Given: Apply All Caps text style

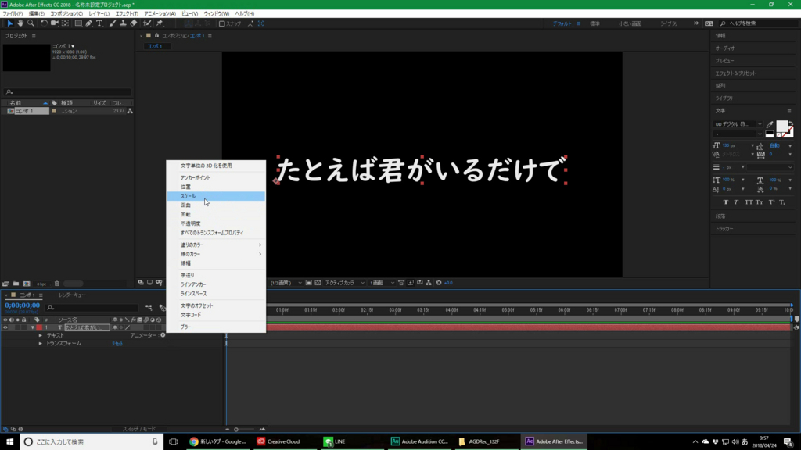Looking at the screenshot, I should pos(749,202).
